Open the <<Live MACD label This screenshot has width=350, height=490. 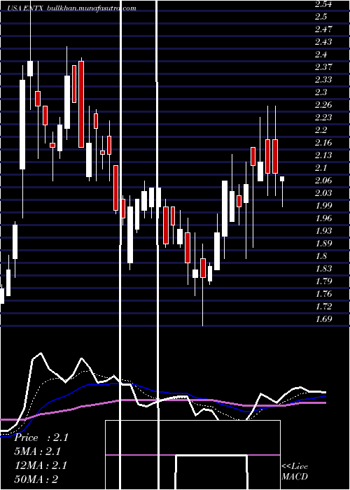[x=295, y=471]
